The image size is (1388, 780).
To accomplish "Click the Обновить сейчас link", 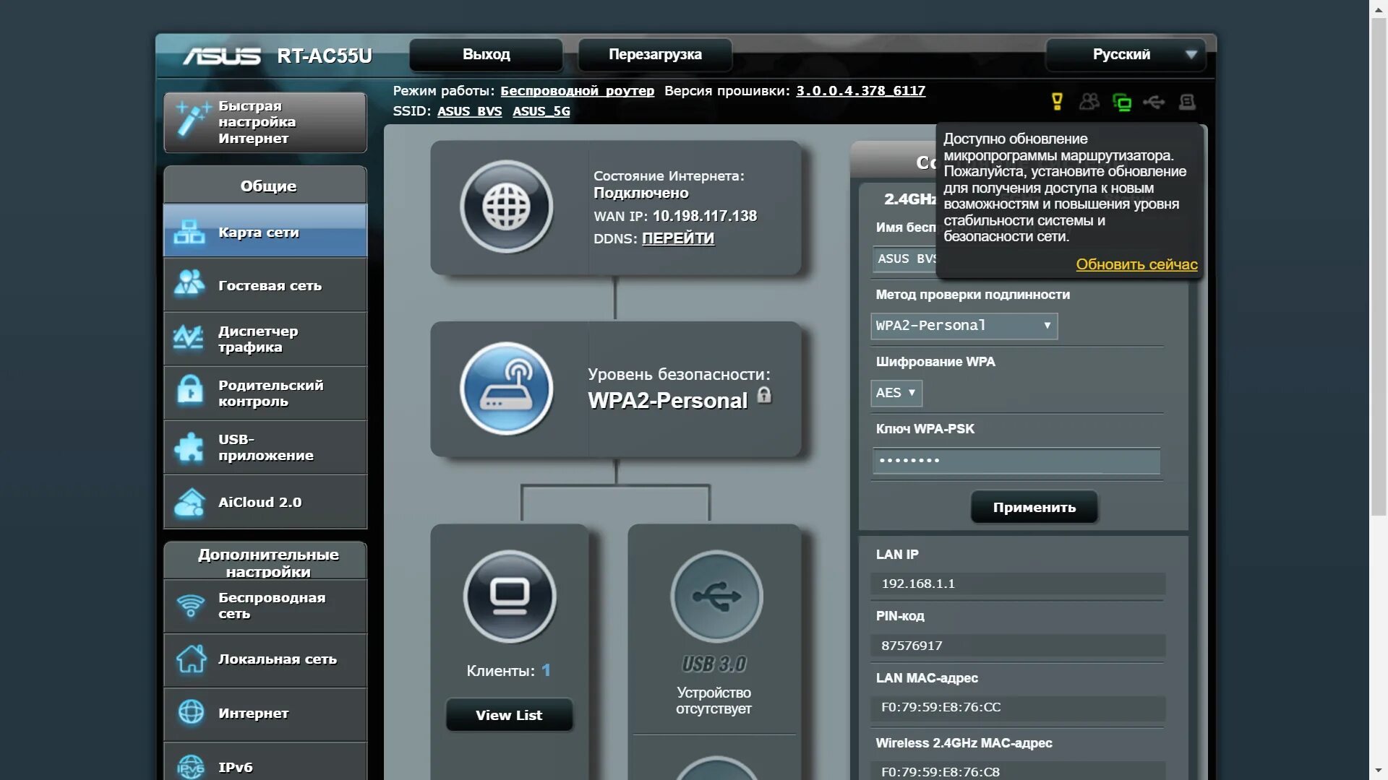I will coord(1136,264).
